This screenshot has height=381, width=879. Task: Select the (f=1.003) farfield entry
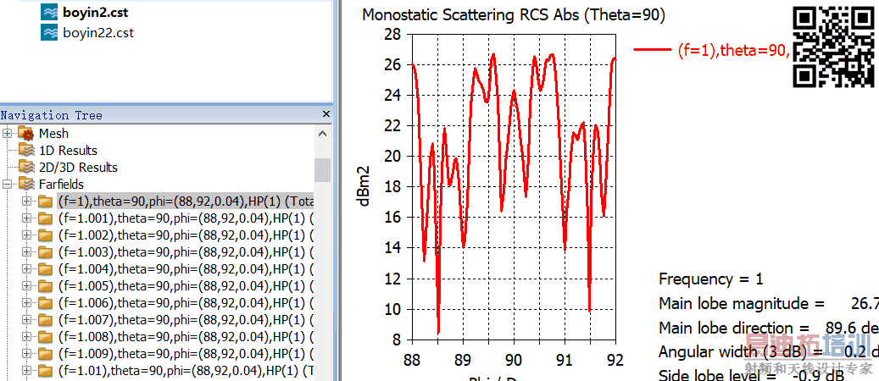186,252
